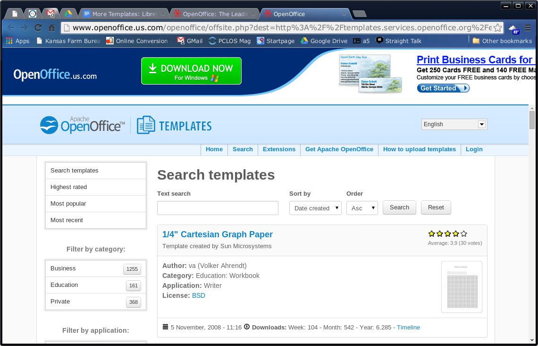Open the Search navigation item
The image size is (538, 346).
(x=243, y=149)
